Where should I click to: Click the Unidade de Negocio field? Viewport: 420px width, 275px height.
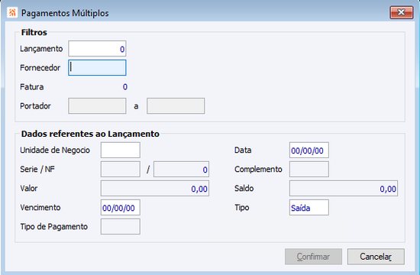pos(120,150)
